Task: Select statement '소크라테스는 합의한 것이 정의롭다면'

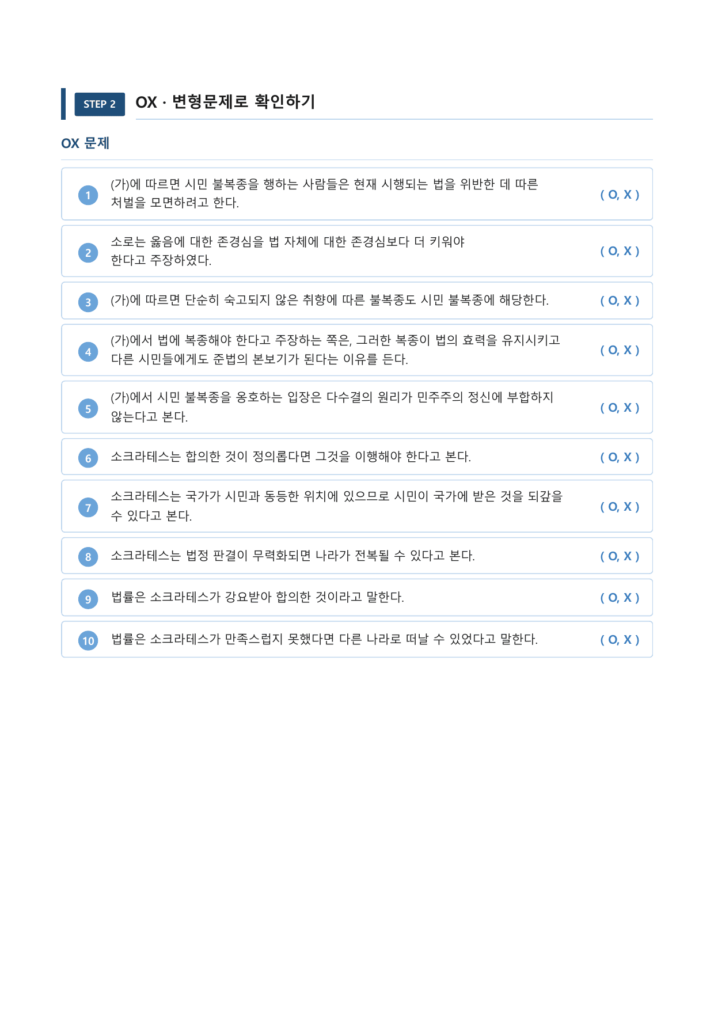Action: point(291,457)
